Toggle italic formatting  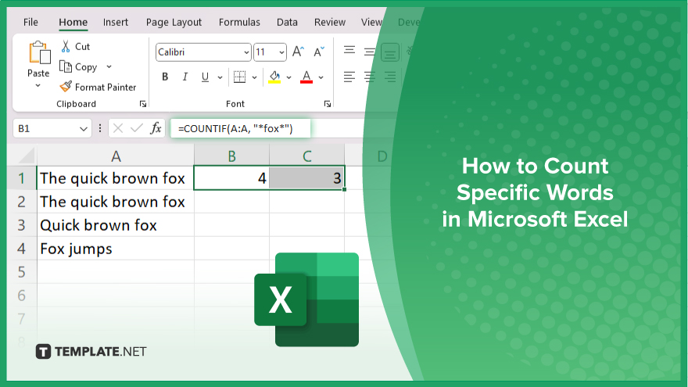click(x=185, y=77)
